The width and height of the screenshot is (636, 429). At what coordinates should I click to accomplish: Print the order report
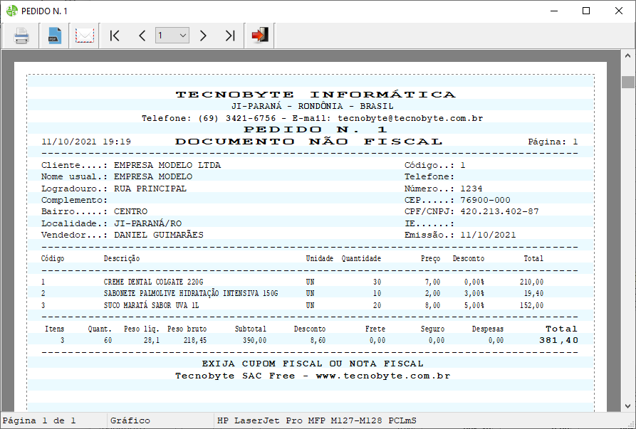(21, 36)
